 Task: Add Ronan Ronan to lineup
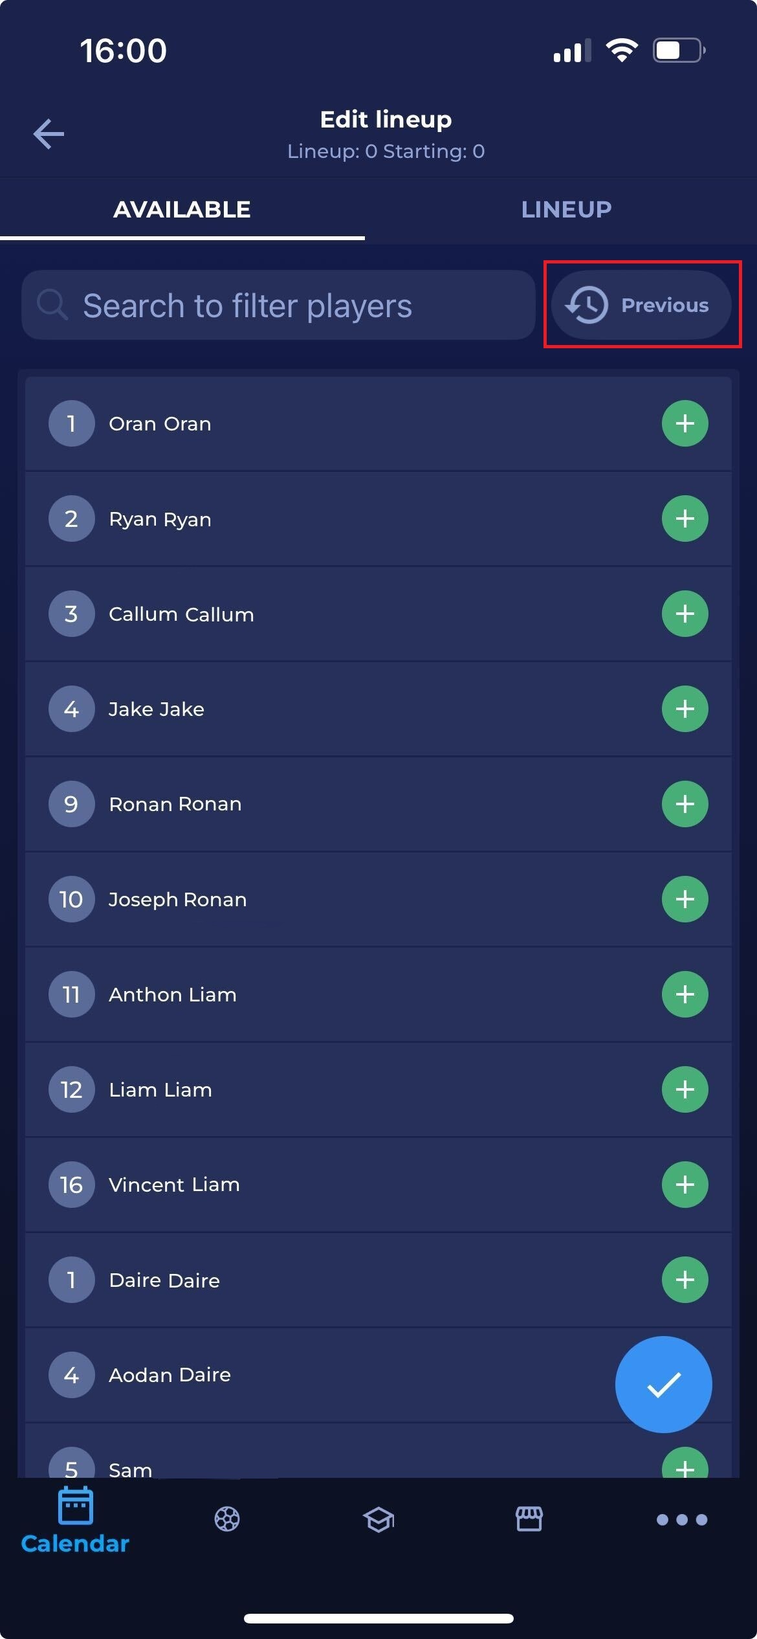click(x=685, y=804)
